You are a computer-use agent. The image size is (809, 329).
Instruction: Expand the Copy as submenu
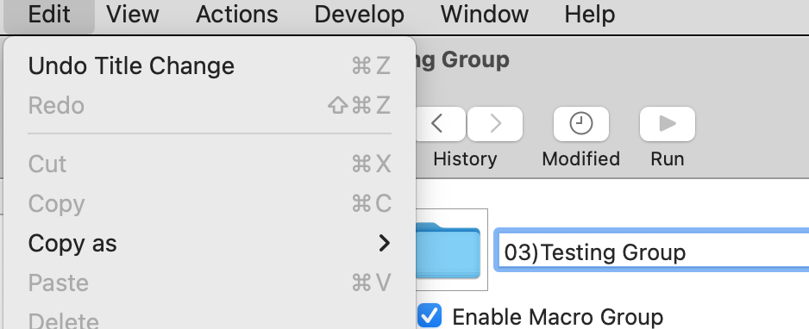pyautogui.click(x=210, y=243)
